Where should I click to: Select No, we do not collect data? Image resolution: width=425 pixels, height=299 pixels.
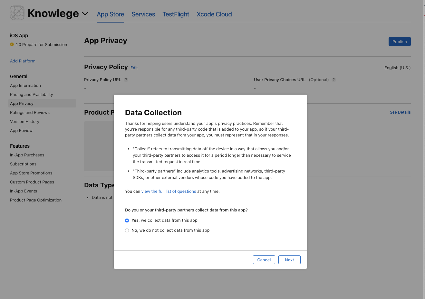click(127, 230)
